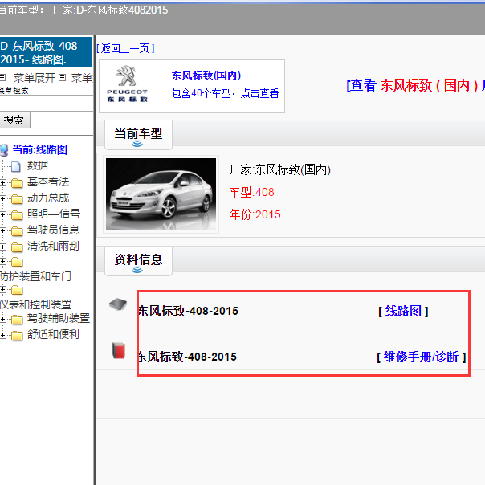485x485 pixels.
Task: Click the 车型:408 text
Action: coord(252,192)
